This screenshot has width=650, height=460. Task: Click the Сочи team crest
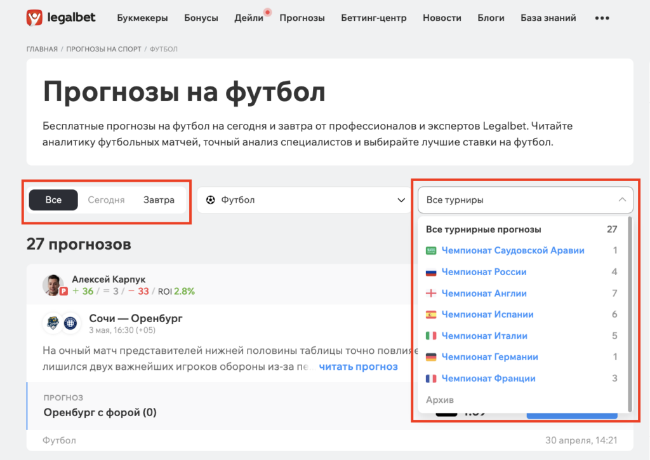tap(53, 323)
